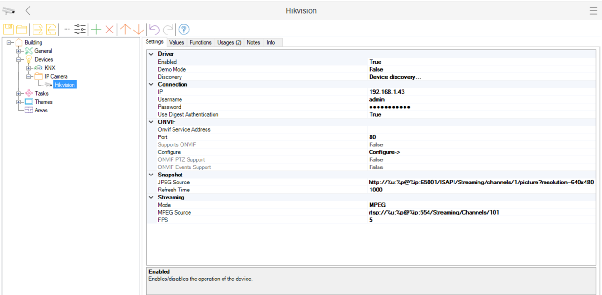Open the hamburger menu at top right
Viewport: 602px width, 295px height.
coord(593,11)
